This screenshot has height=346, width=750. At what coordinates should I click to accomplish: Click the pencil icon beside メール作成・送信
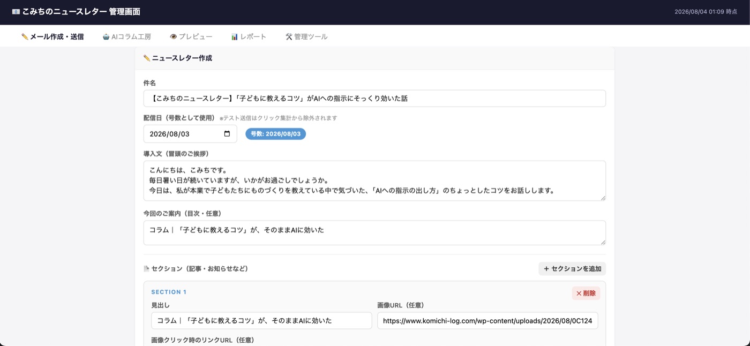pyautogui.click(x=25, y=37)
